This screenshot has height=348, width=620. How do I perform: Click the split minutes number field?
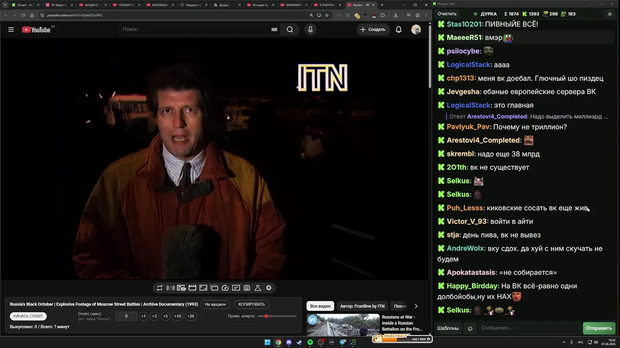(126, 316)
